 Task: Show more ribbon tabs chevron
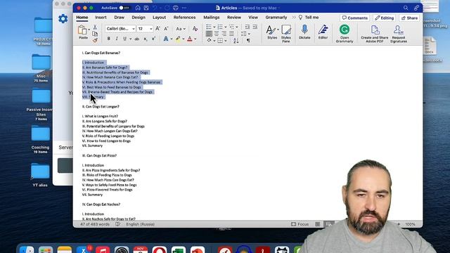tap(294, 18)
